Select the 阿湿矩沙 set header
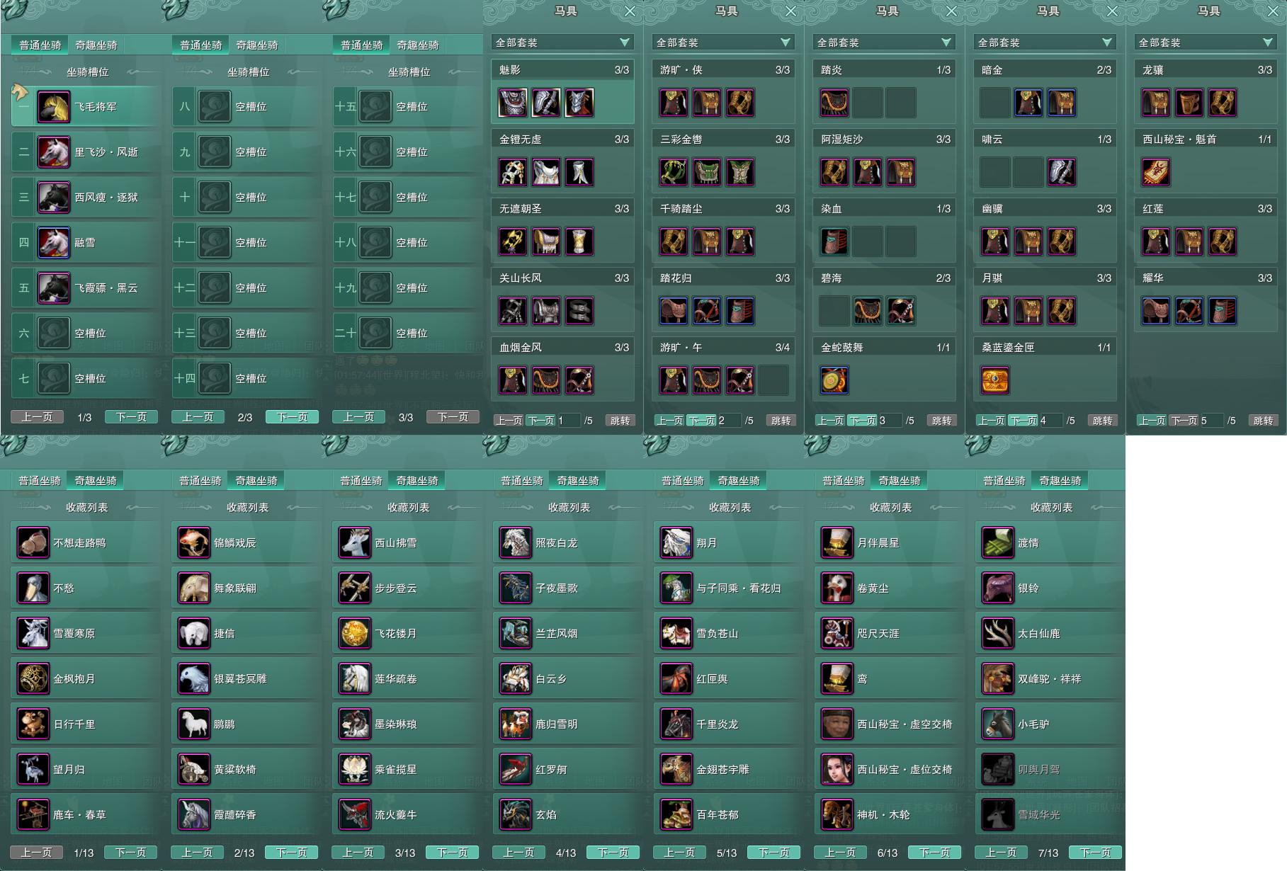Image resolution: width=1287 pixels, height=871 pixels. coord(885,140)
